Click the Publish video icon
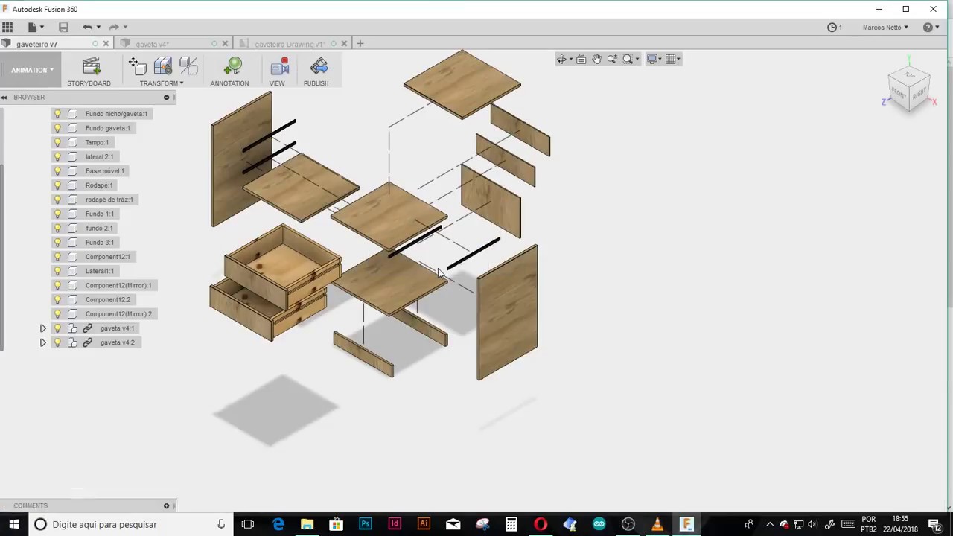Image resolution: width=953 pixels, height=536 pixels. pos(319,66)
